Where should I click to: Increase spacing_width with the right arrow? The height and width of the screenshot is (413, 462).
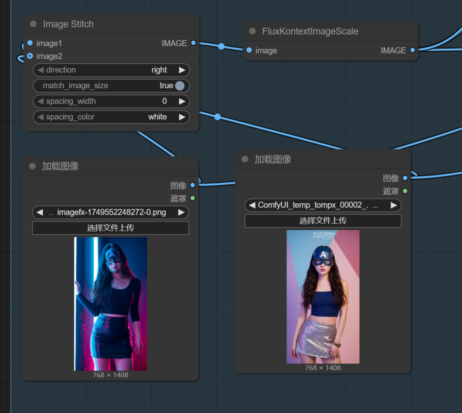click(182, 101)
